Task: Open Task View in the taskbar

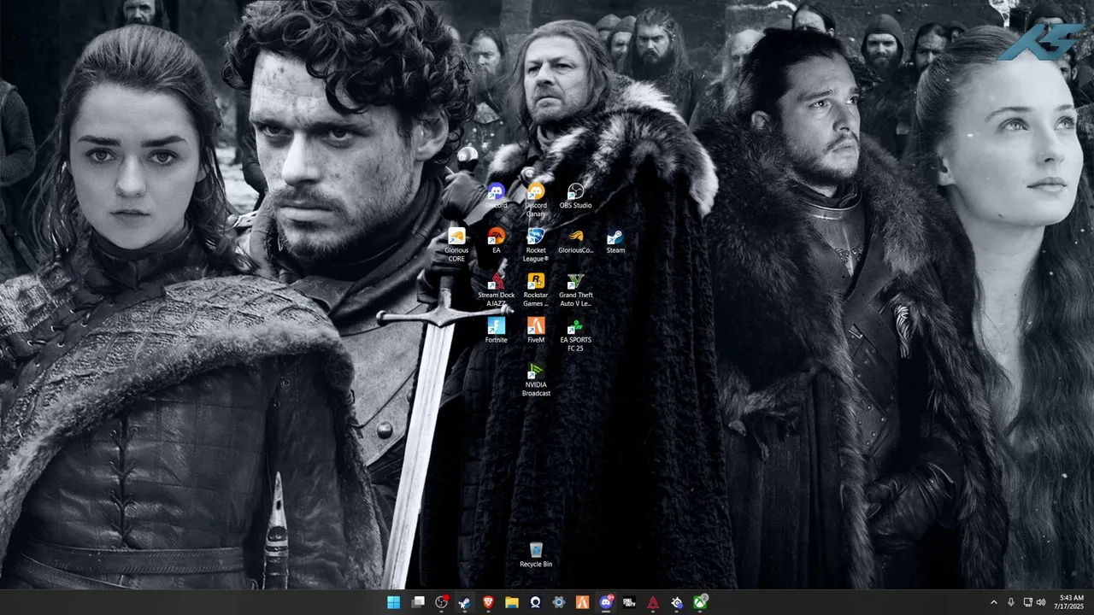Action: (418, 602)
